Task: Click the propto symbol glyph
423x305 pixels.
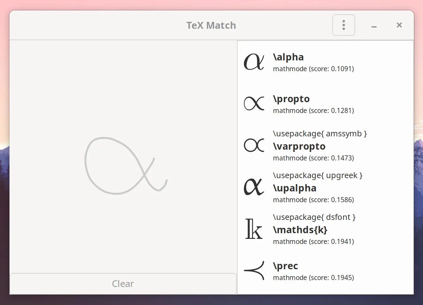Action: [x=254, y=103]
